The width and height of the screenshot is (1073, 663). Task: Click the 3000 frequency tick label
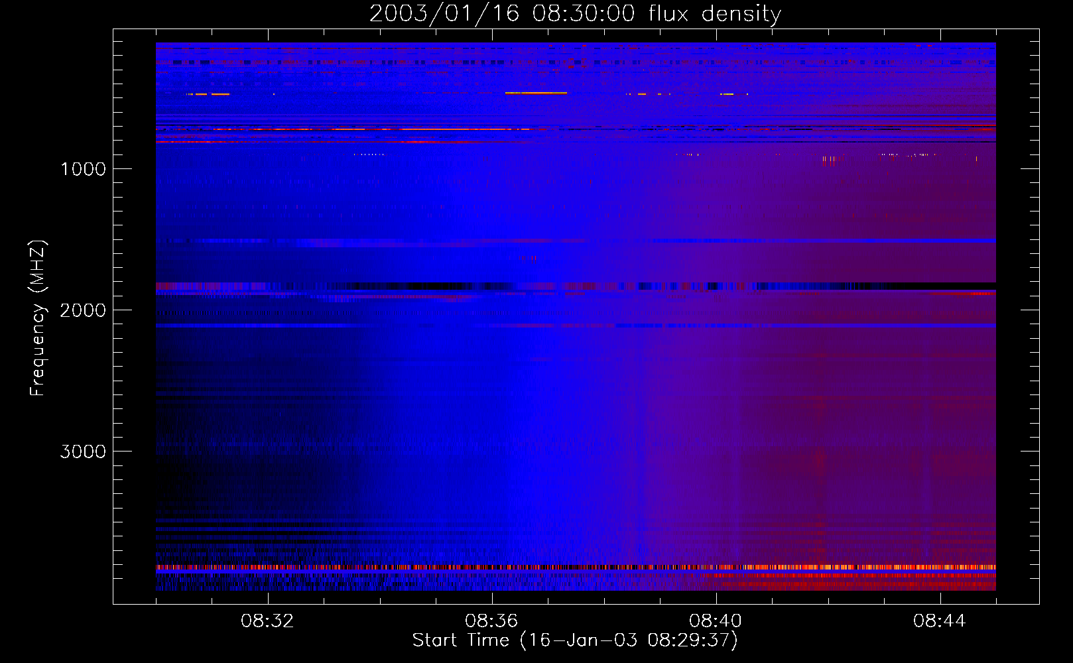(x=83, y=452)
